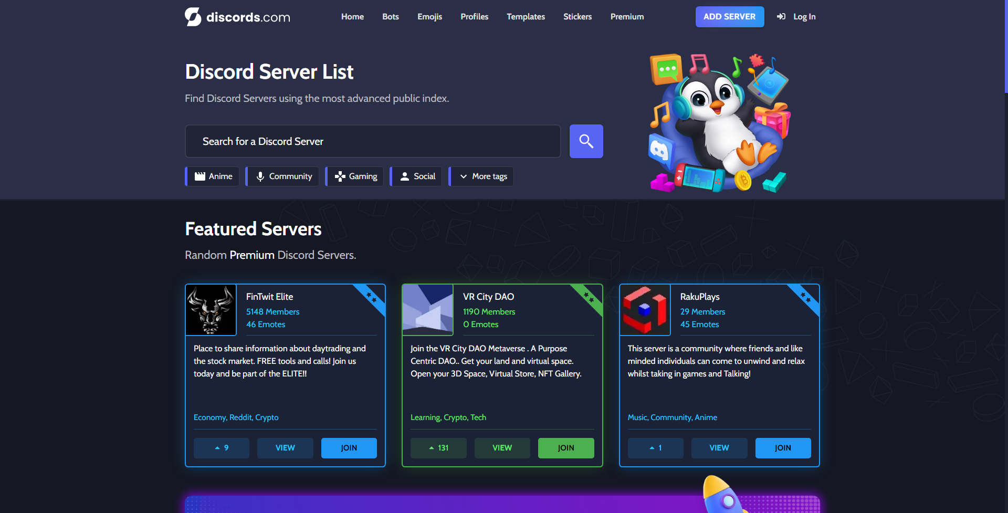Pick the Social tag filter
1008x513 pixels.
[417, 176]
